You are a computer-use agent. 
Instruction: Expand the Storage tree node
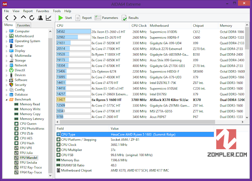point(7,61)
